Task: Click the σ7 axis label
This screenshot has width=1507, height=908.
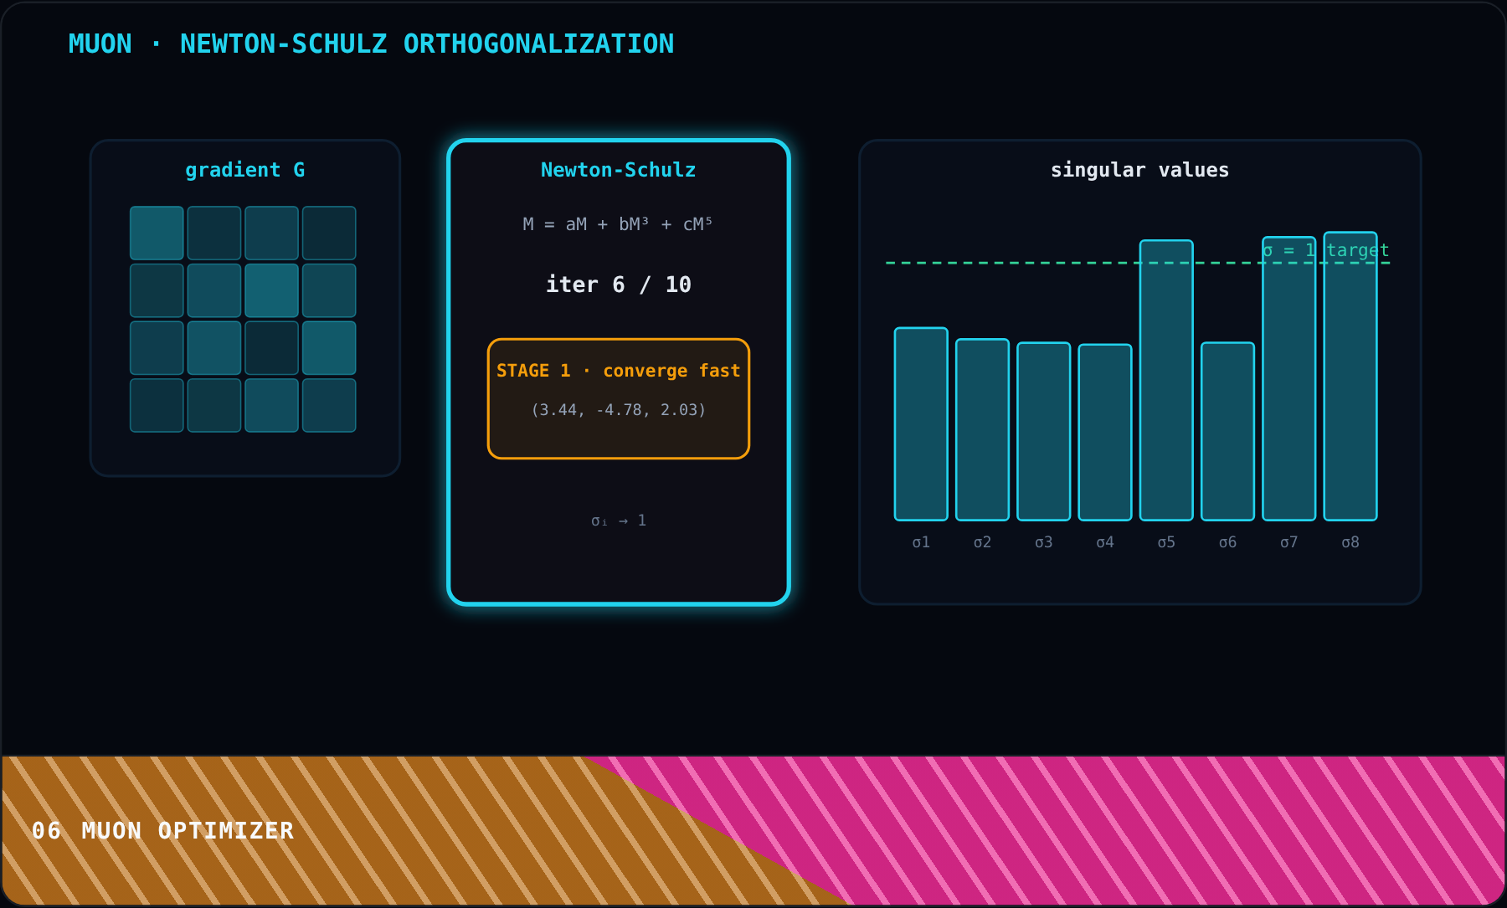Action: (1288, 542)
